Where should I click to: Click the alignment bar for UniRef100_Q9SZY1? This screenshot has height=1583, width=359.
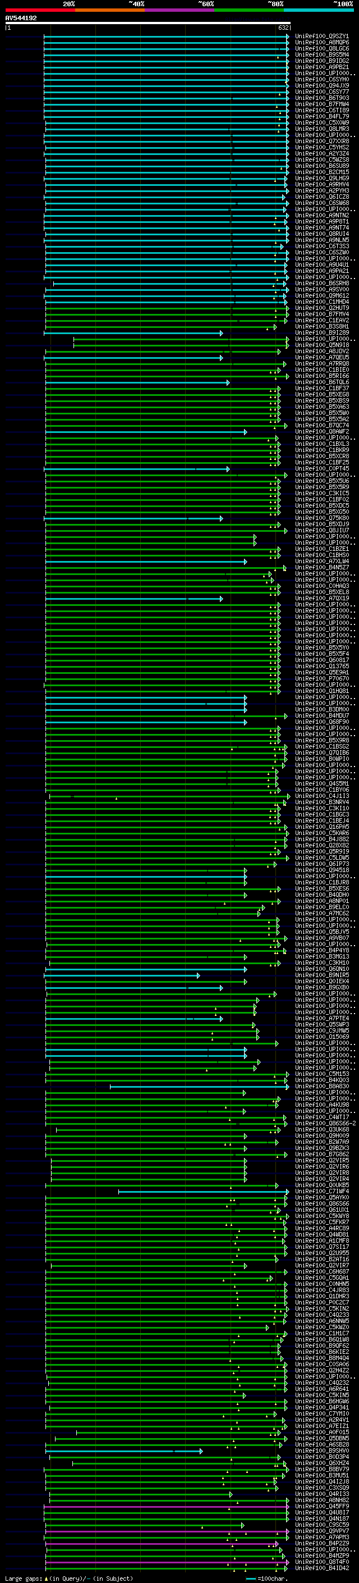(x=166, y=37)
